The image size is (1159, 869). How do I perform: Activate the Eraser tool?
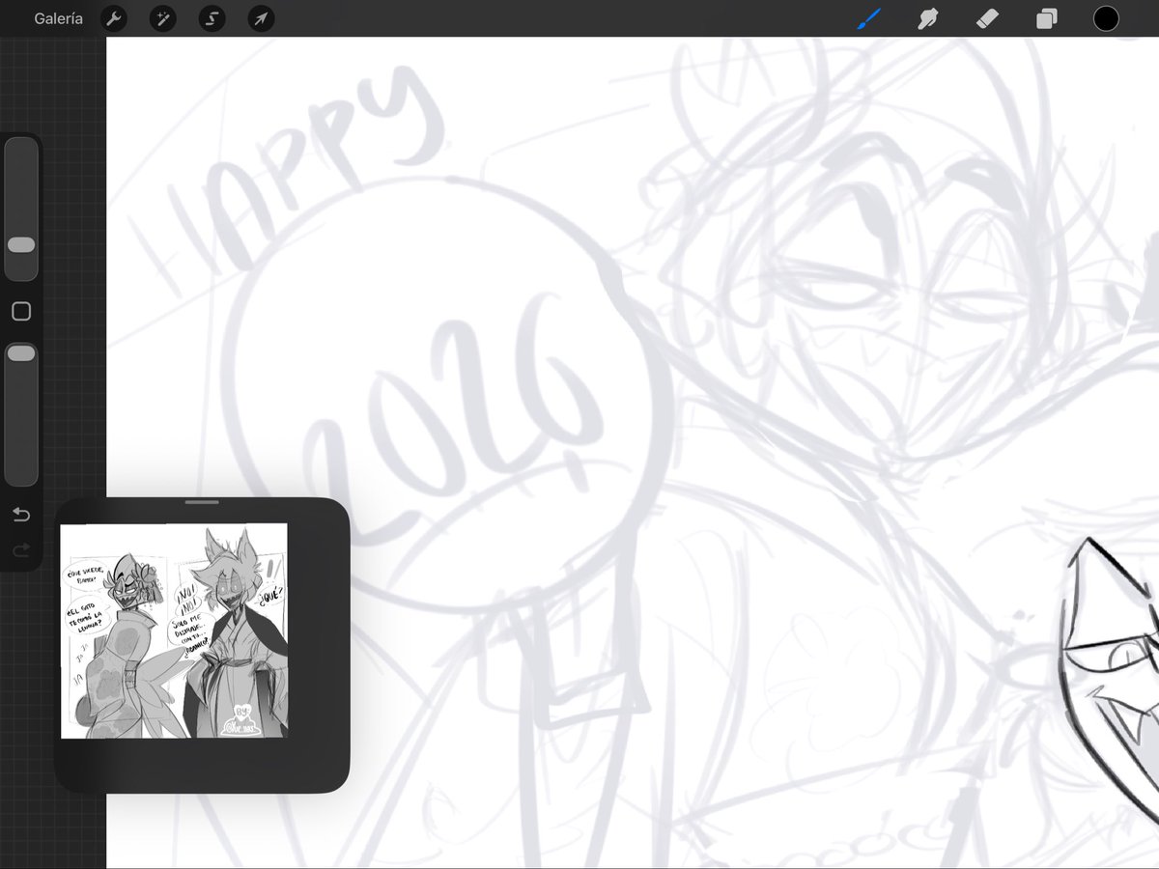(x=987, y=18)
